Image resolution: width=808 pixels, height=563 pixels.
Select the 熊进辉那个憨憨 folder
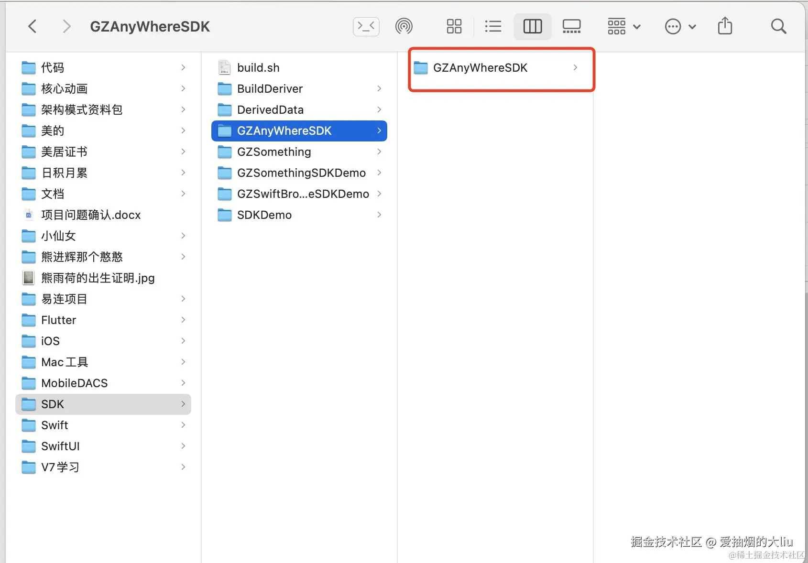pos(103,257)
